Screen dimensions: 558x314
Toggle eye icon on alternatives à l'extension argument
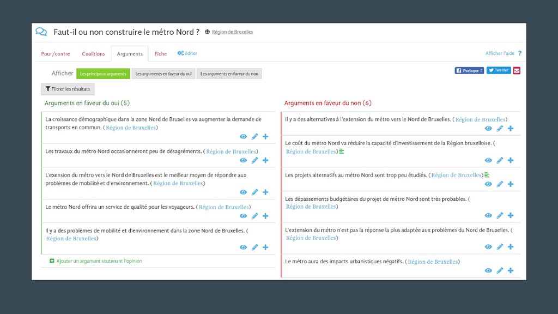[488, 129]
